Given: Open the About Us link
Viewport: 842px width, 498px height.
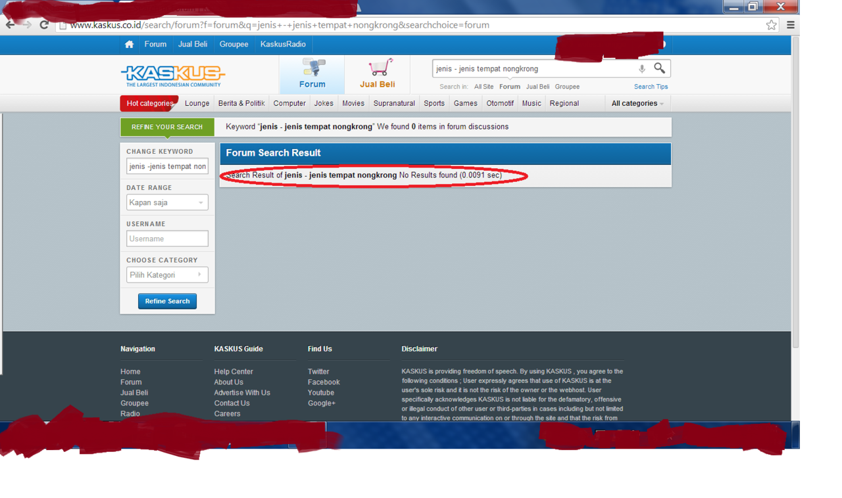Looking at the screenshot, I should (x=228, y=382).
